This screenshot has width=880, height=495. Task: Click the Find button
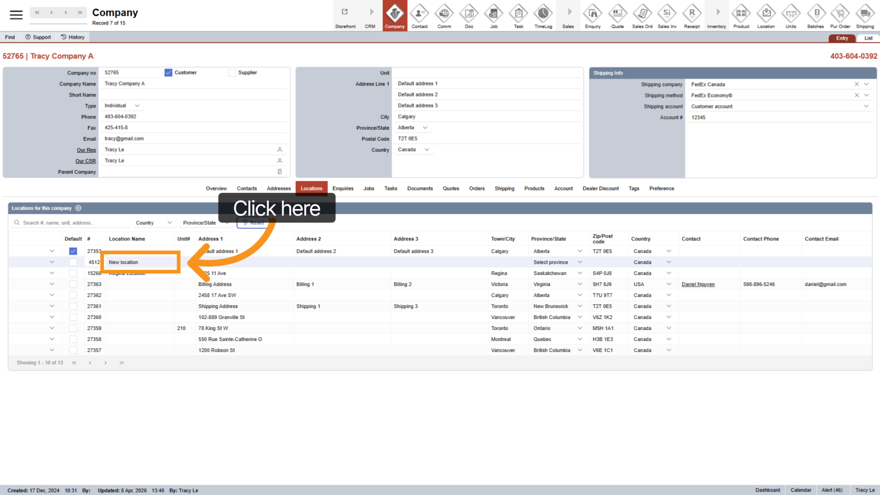pos(10,37)
